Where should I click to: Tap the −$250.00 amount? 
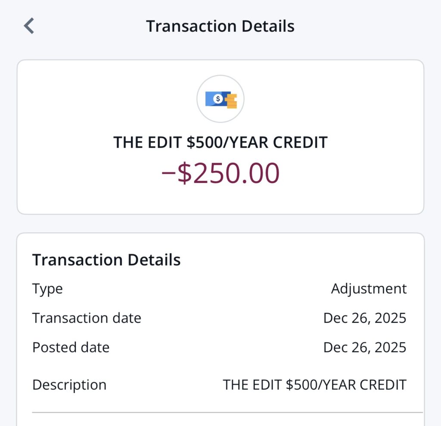point(220,173)
